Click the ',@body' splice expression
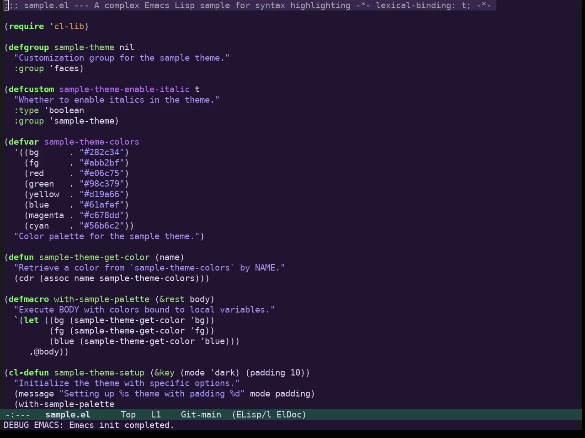The height and width of the screenshot is (438, 585). tap(46, 351)
